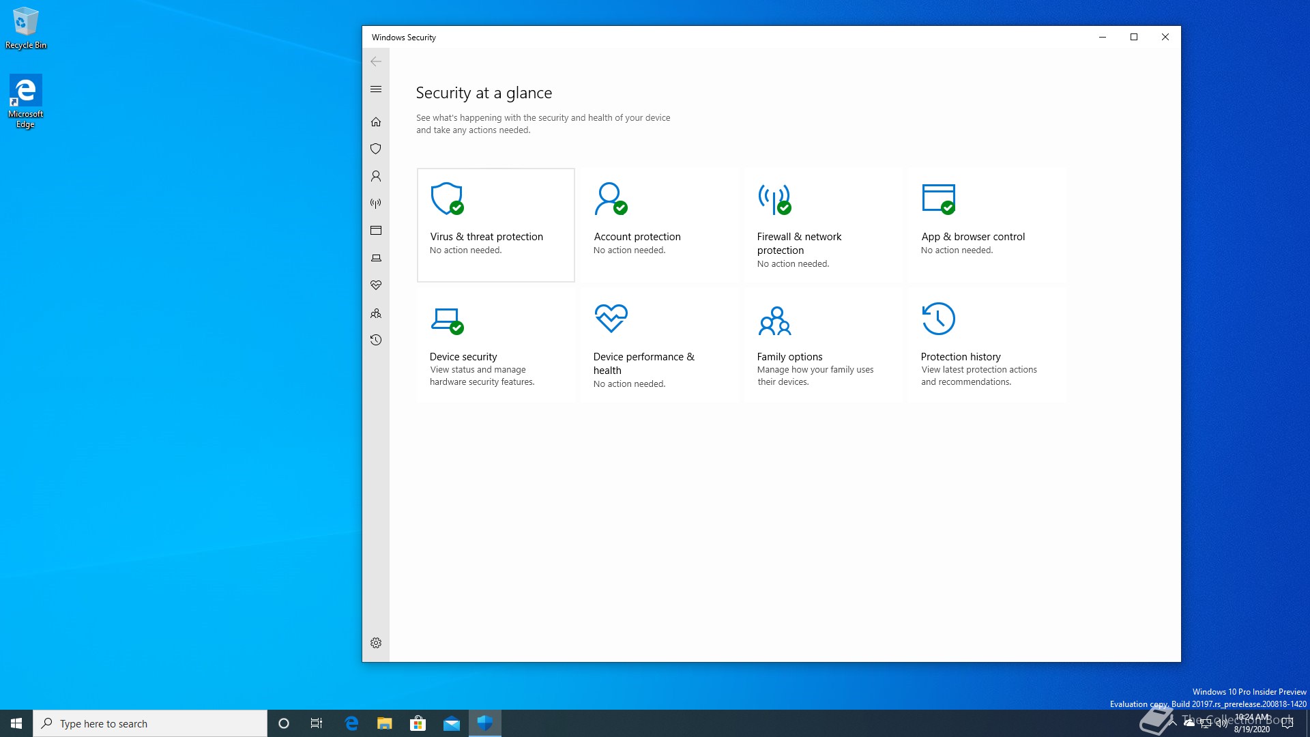This screenshot has height=737, width=1310.
Task: Launch Microsoft Edge from the taskbar
Action: [351, 723]
